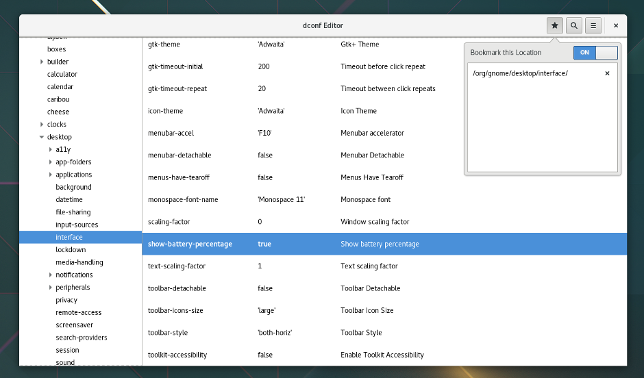
Task: Expand the clocks folder arrow
Action: pos(42,125)
